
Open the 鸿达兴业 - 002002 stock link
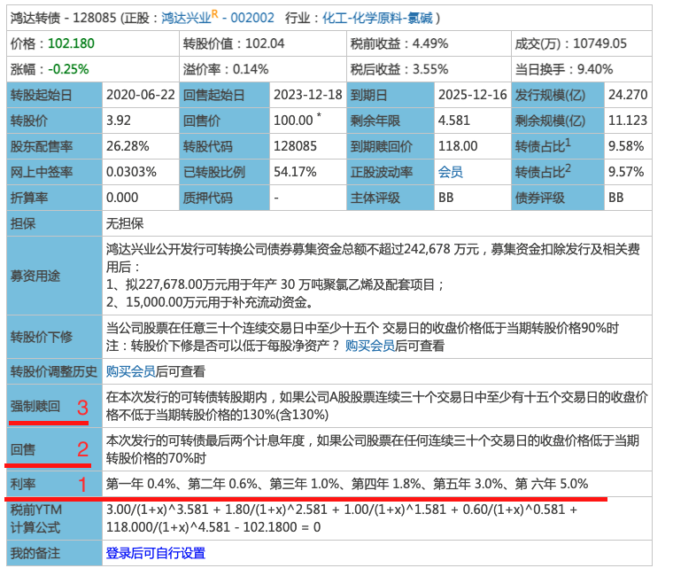(x=218, y=18)
